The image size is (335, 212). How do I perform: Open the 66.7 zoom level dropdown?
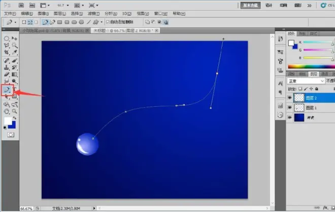(x=68, y=6)
